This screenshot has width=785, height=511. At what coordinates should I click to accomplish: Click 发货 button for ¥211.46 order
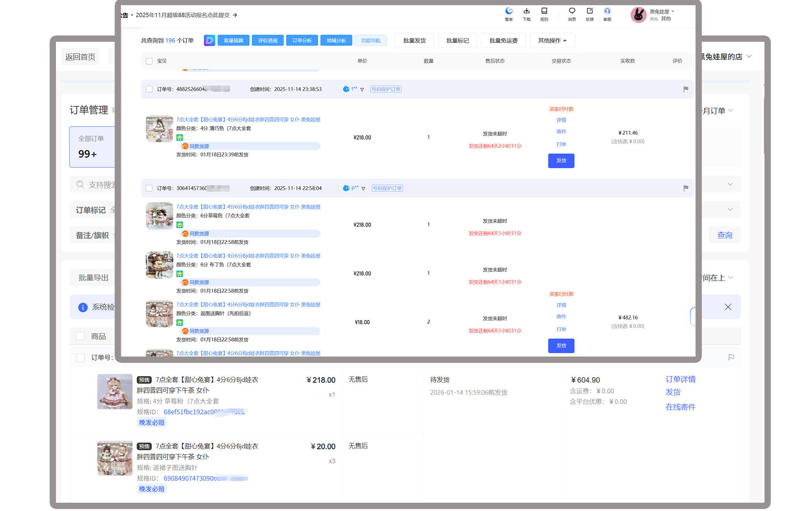pos(561,161)
